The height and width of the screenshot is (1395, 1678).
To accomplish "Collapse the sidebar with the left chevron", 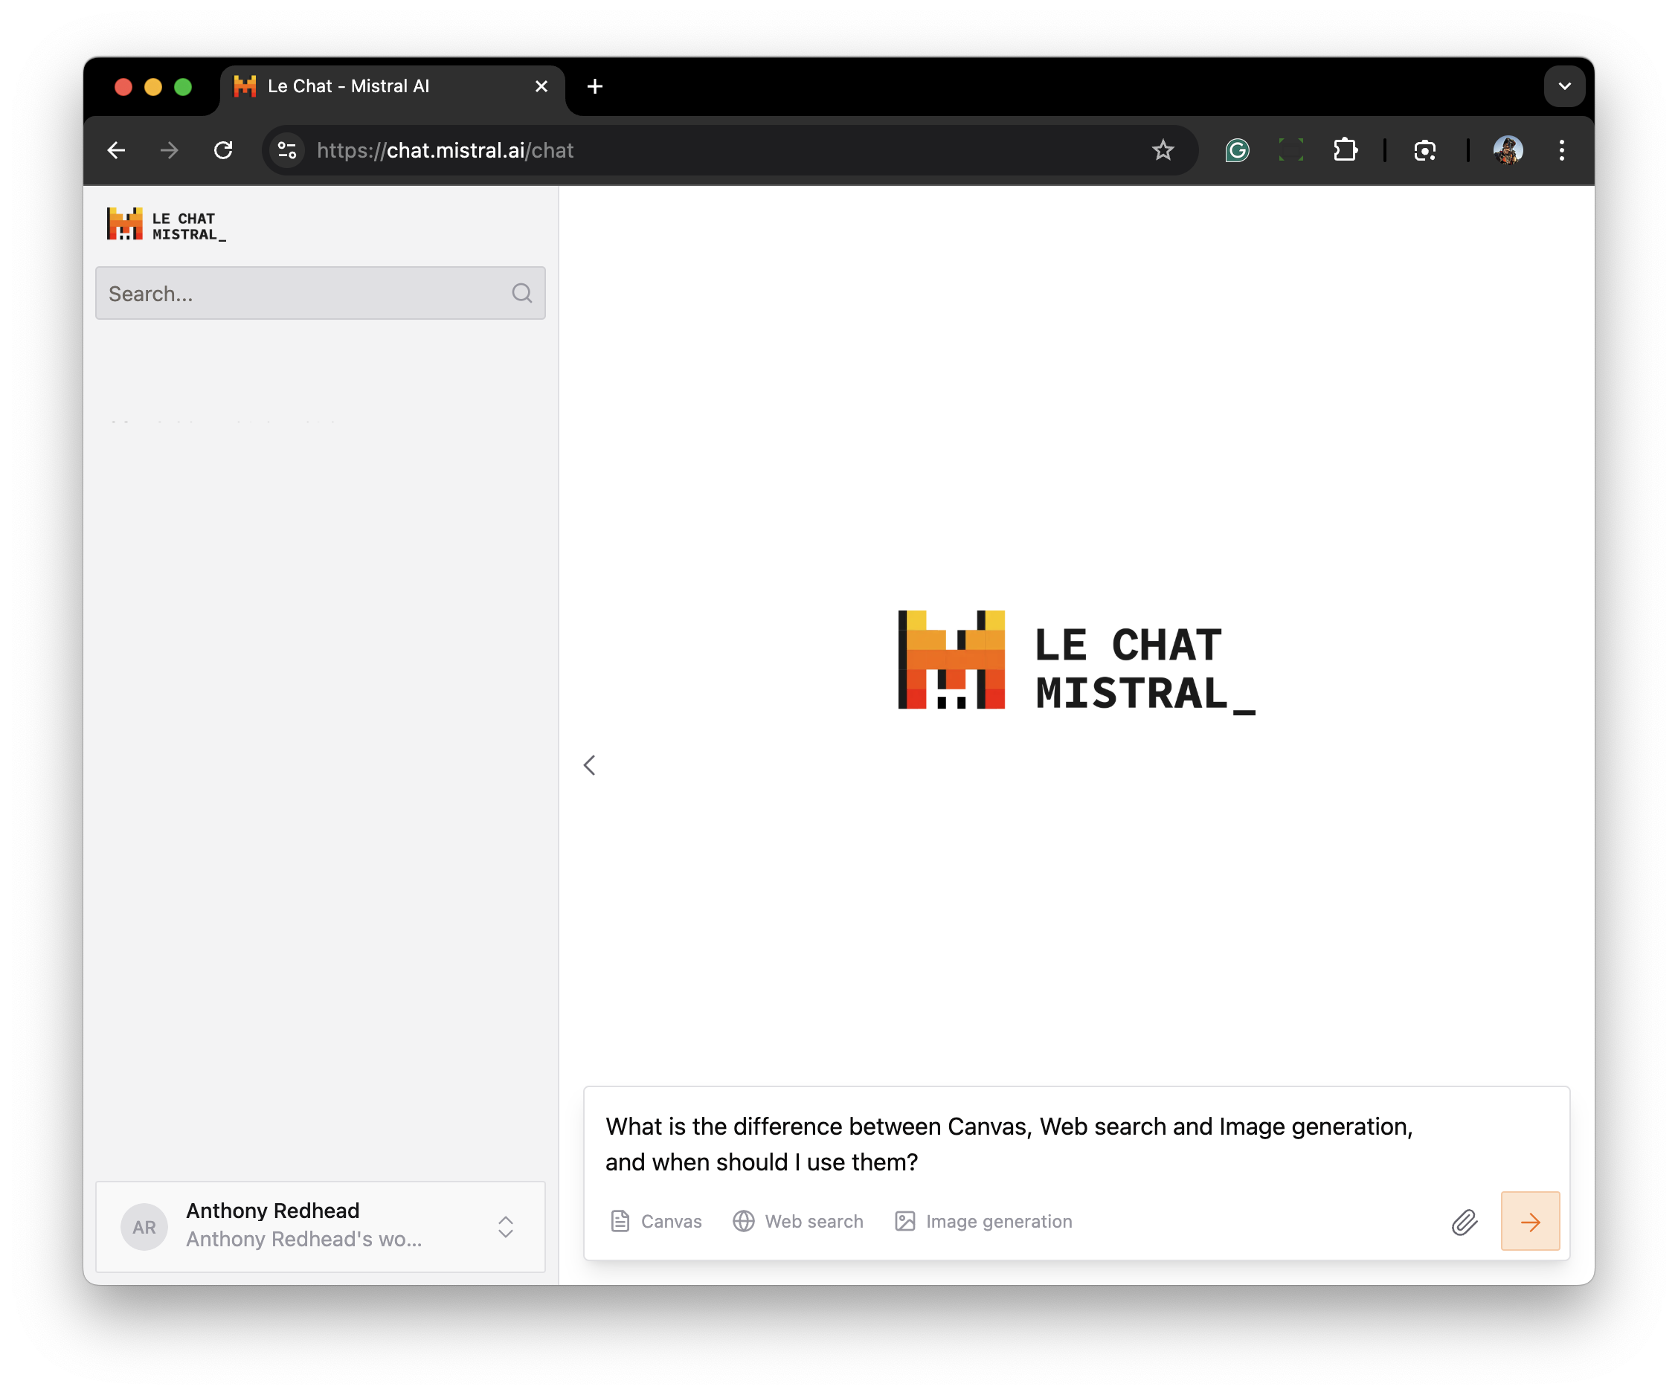I will (590, 765).
